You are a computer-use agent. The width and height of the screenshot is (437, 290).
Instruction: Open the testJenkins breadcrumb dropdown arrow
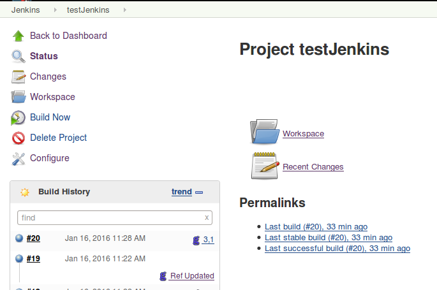pyautogui.click(x=124, y=10)
